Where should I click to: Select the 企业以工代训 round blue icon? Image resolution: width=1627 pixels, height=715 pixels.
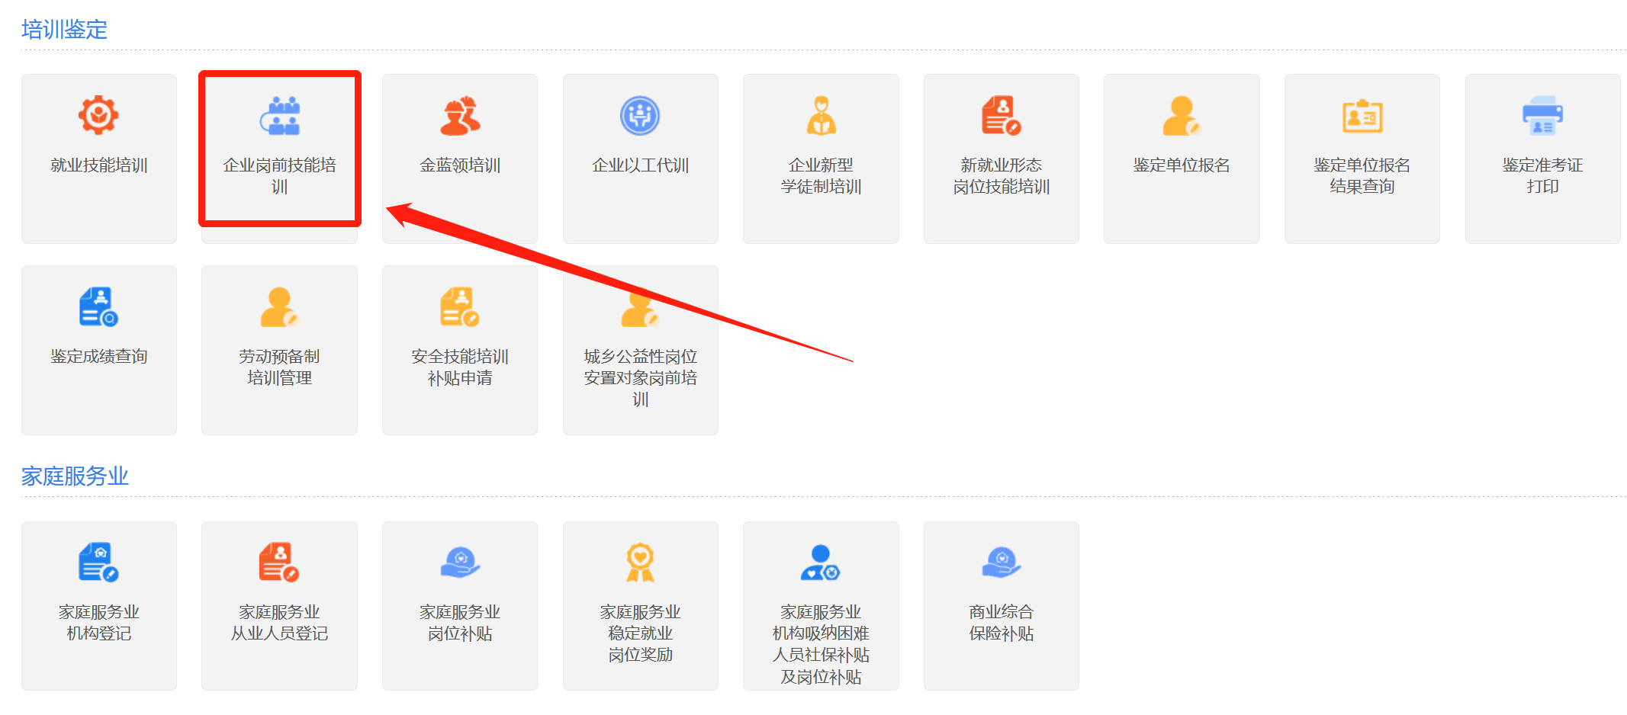coord(640,116)
